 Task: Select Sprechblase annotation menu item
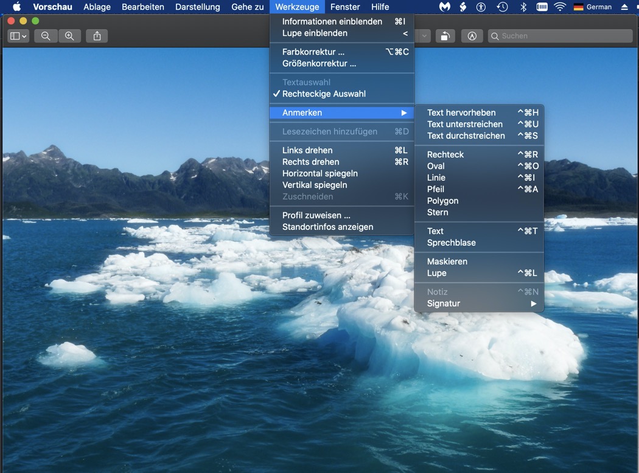pos(452,243)
